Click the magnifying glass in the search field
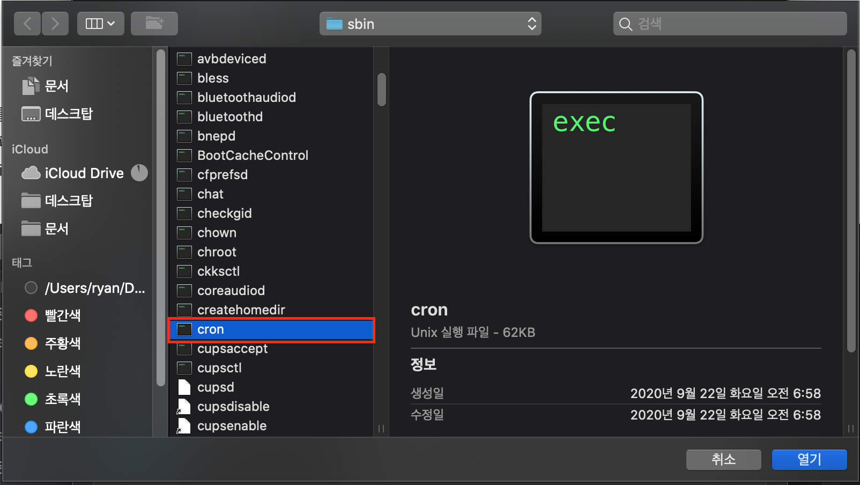 coord(625,24)
